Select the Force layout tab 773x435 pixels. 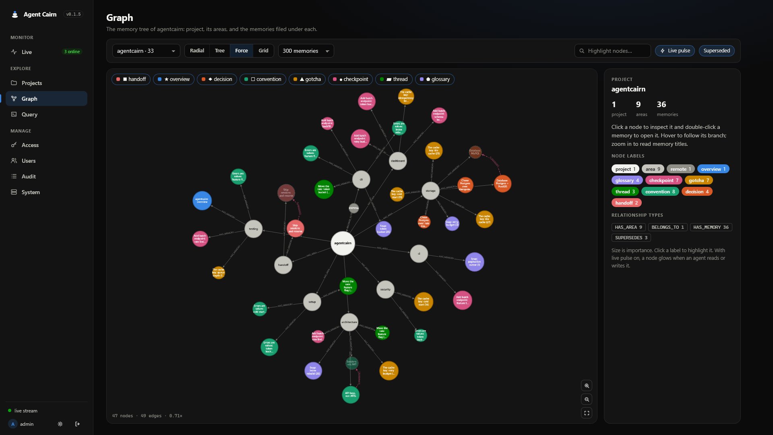242,51
